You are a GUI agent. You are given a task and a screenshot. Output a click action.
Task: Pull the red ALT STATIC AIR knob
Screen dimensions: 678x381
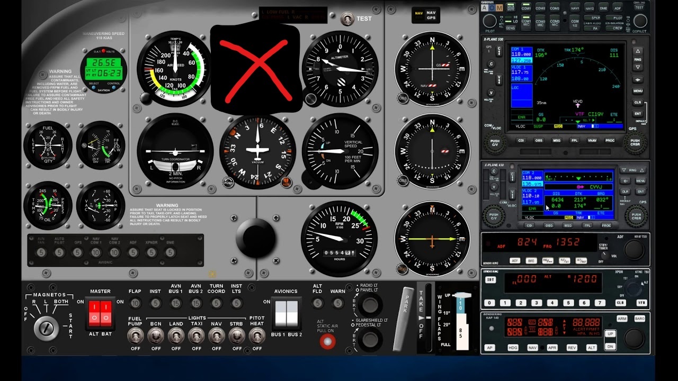pyautogui.click(x=327, y=342)
